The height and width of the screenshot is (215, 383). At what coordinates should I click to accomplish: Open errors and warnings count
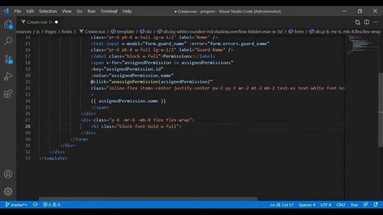point(51,204)
